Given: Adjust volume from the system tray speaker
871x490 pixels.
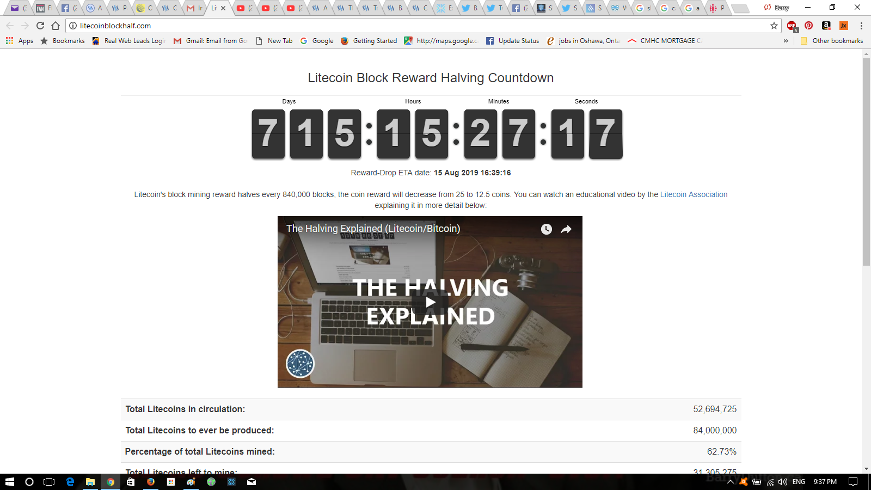Looking at the screenshot, I should [783, 482].
